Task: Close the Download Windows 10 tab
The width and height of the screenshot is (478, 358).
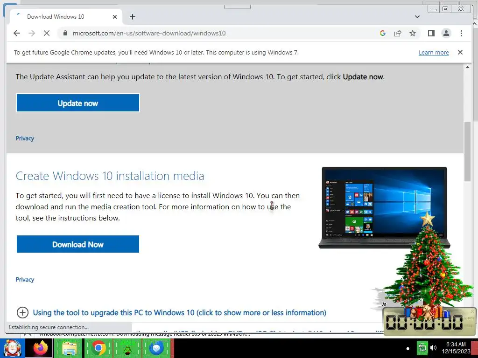Action: click(115, 17)
